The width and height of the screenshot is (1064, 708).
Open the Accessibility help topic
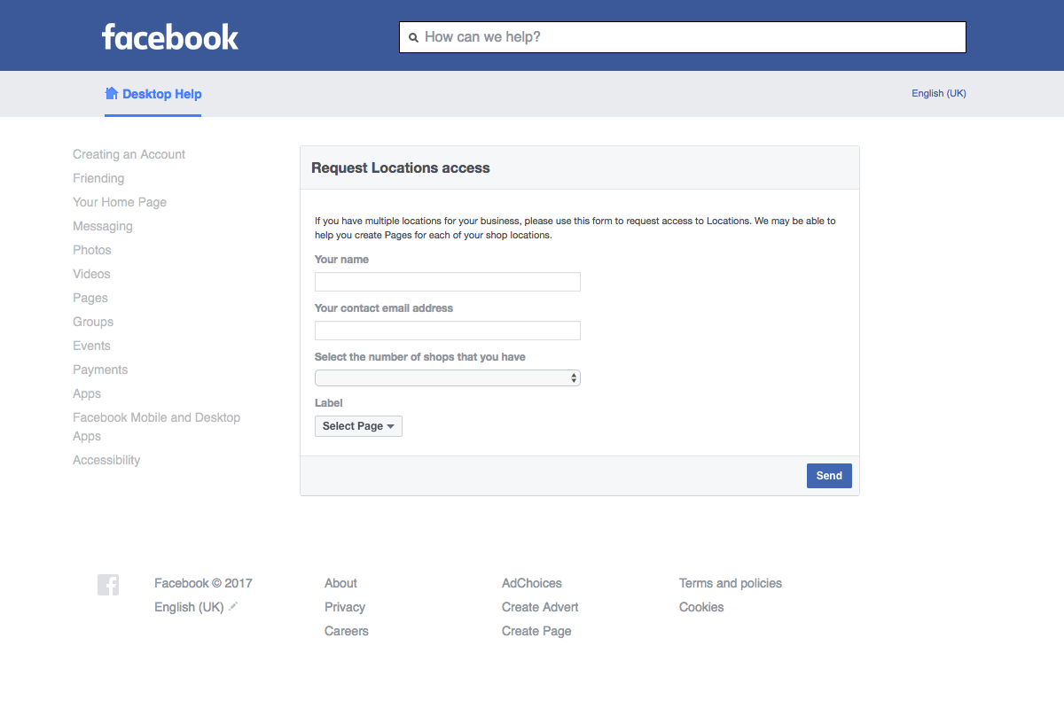[106, 460]
